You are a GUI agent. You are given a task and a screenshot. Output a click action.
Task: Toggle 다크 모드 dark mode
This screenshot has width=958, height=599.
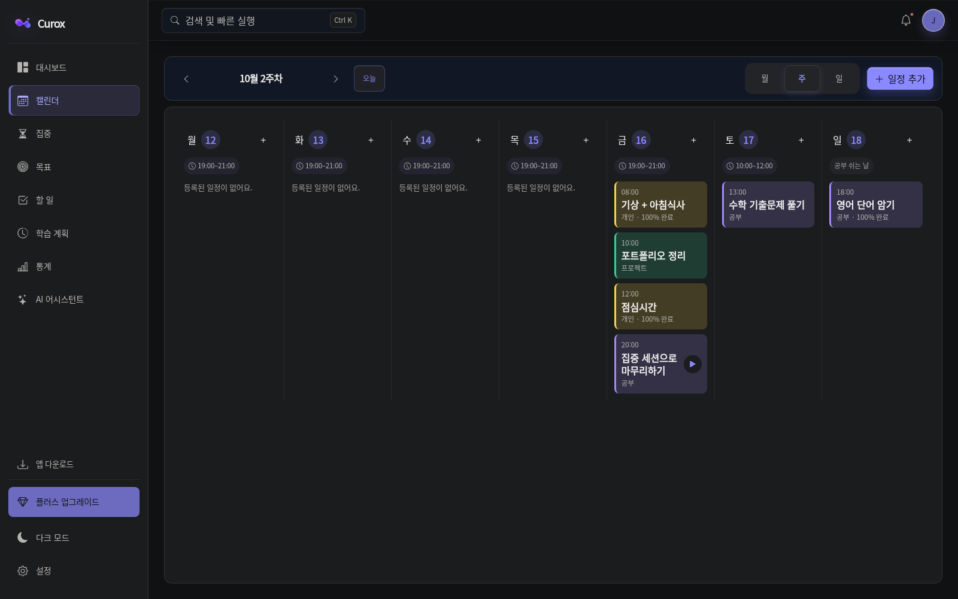74,538
